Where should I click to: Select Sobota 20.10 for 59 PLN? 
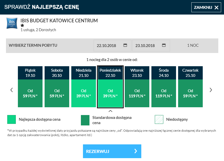click(x=57, y=86)
